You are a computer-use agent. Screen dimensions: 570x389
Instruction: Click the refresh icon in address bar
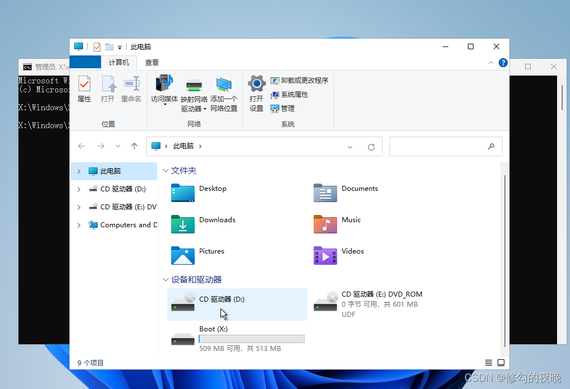(371, 146)
